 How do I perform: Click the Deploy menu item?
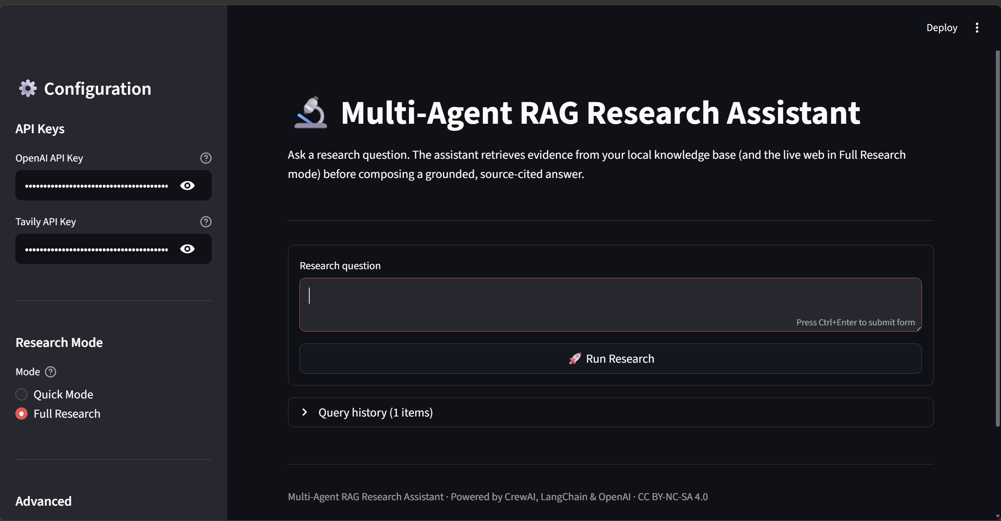942,28
